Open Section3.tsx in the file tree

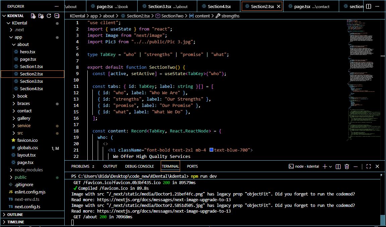32,81
